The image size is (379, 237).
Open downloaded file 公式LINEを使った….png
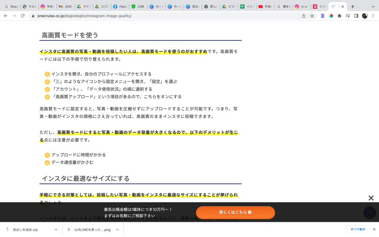pos(92,230)
